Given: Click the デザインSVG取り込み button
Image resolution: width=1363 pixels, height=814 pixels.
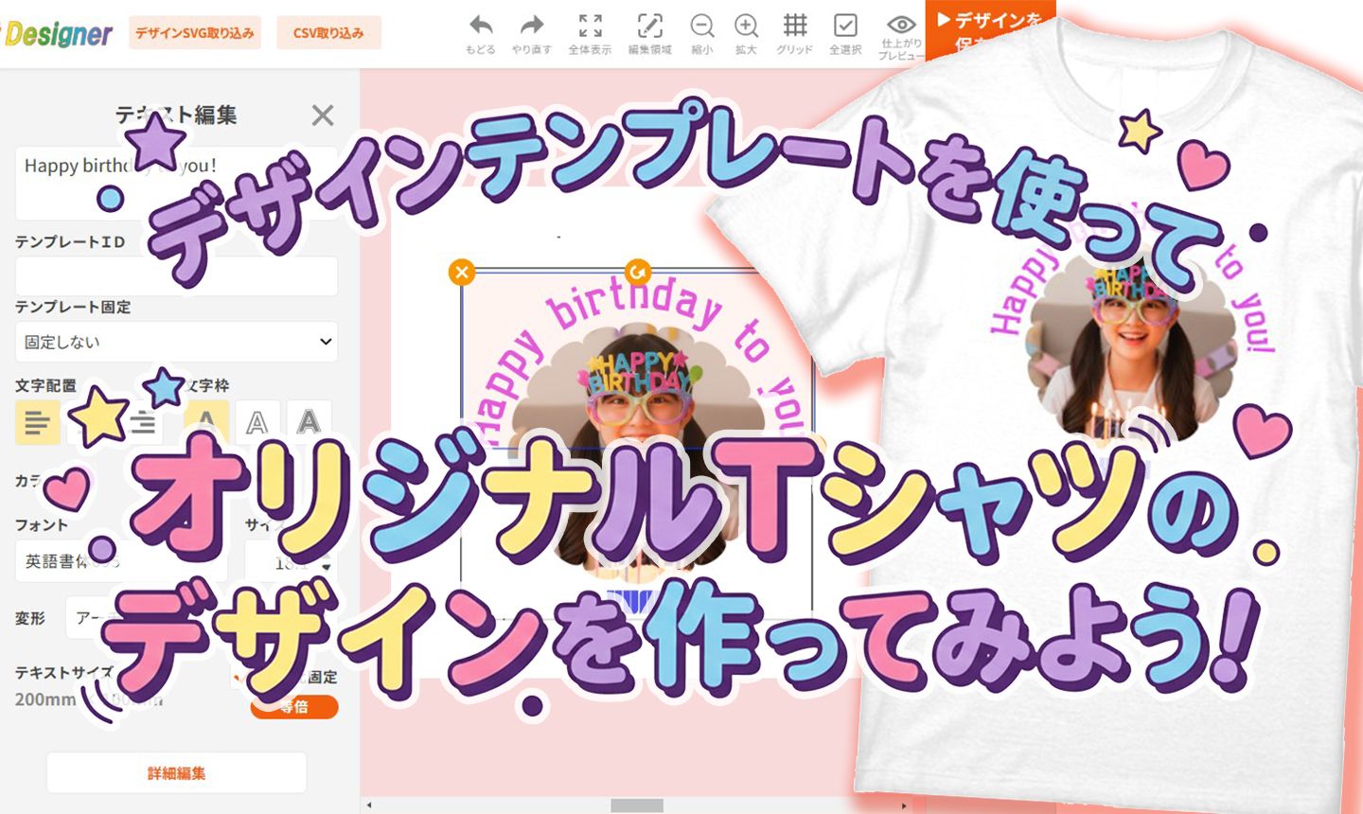Looking at the screenshot, I should 194,31.
